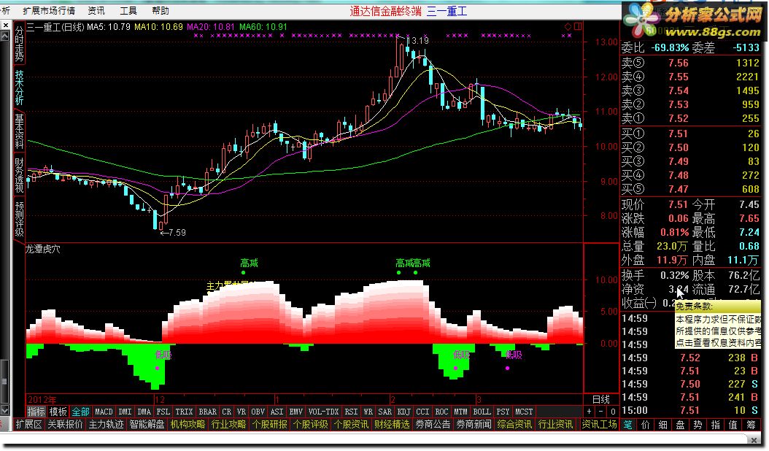Apply the SAR indicator
The image size is (769, 451).
(385, 412)
